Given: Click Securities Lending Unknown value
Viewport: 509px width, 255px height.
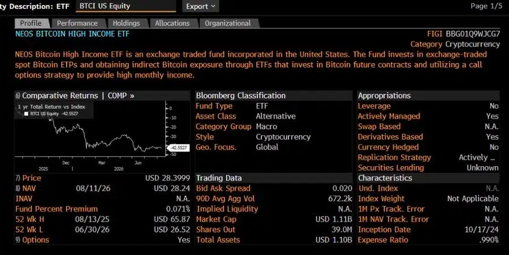Looking at the screenshot, I should point(483,168).
